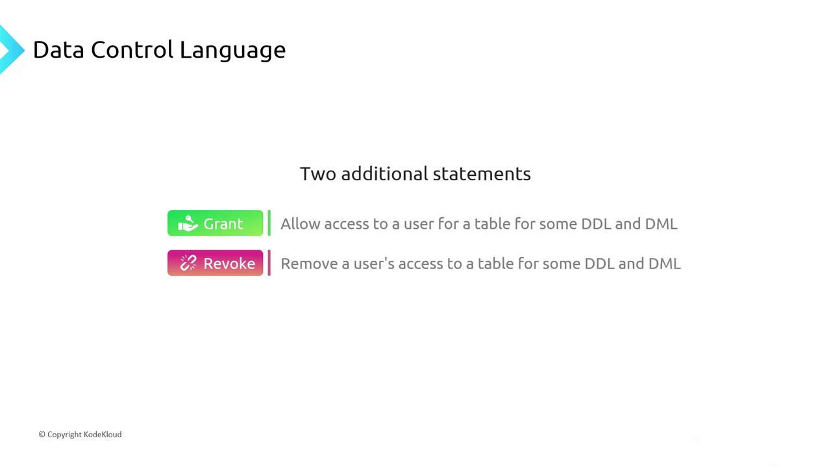Click "DDL" in the Grant description line

(x=595, y=224)
